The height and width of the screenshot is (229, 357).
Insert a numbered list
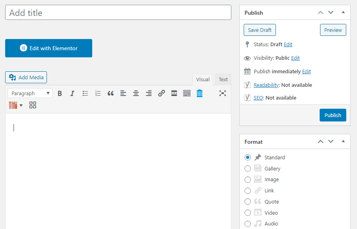98,93
